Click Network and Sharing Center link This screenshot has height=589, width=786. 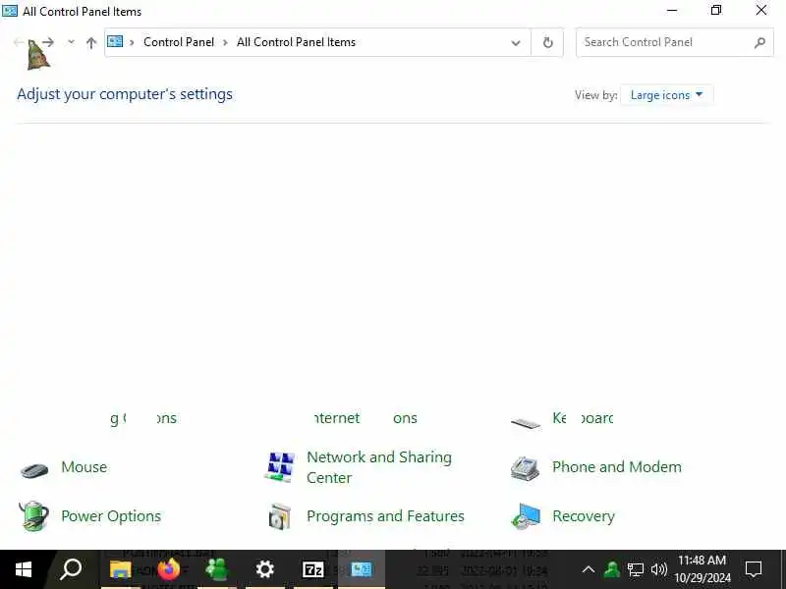coord(379,467)
